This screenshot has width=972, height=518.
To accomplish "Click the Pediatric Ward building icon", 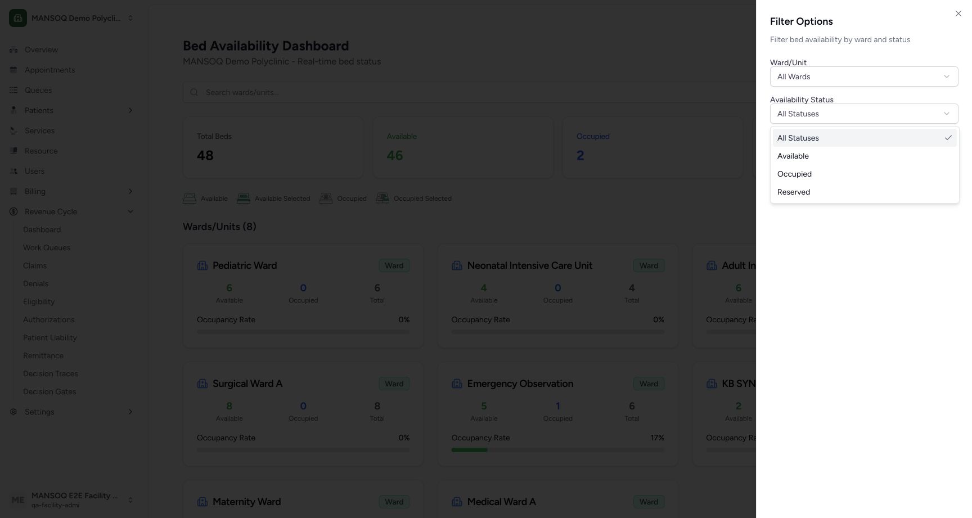I will 202,265.
